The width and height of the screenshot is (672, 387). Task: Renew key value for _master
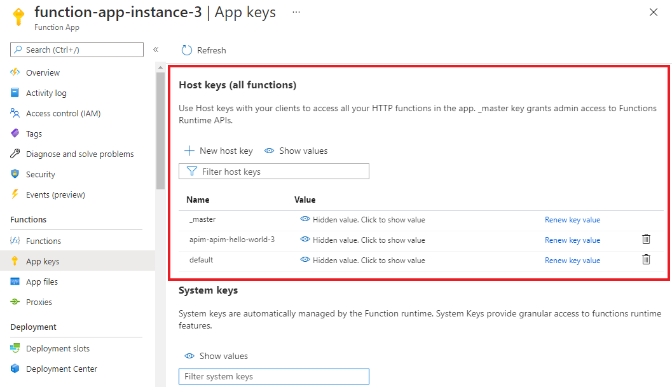pos(572,220)
